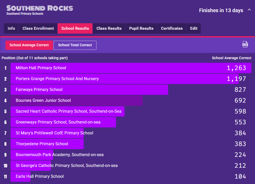Download results using the CSV icon
The height and width of the screenshot is (184, 255).
245,44
